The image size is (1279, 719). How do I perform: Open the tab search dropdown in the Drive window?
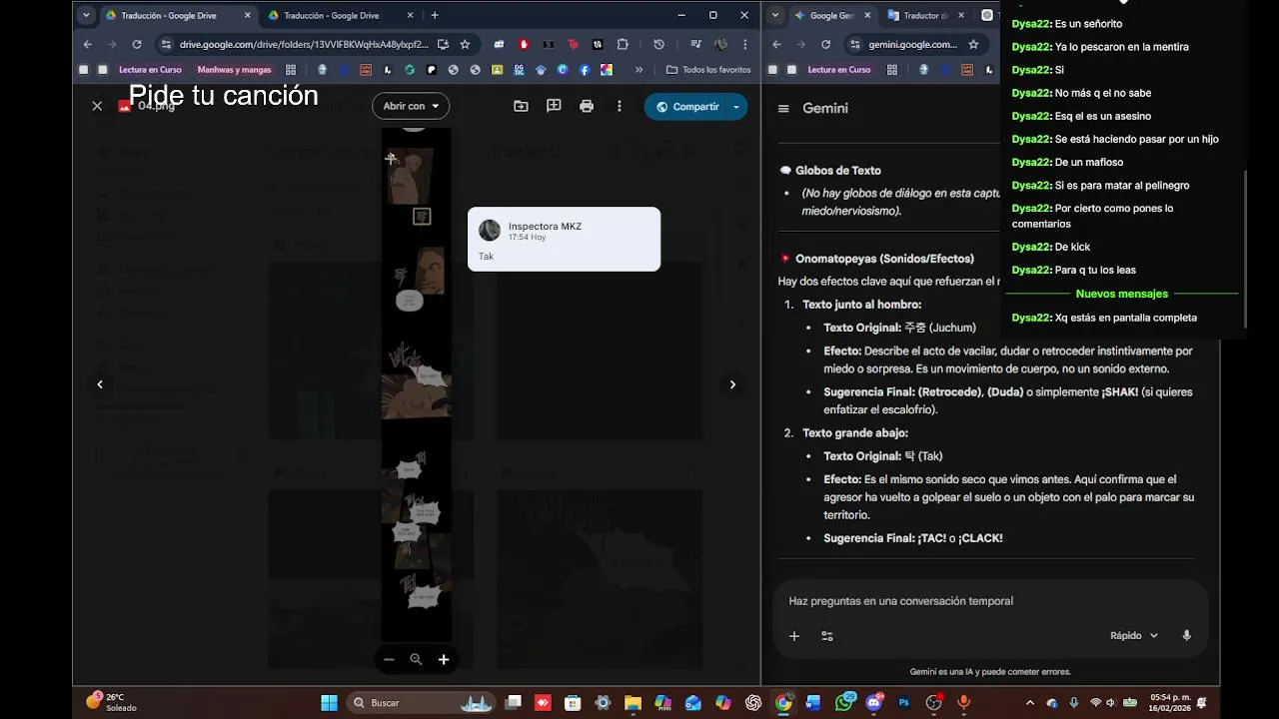[x=86, y=15]
